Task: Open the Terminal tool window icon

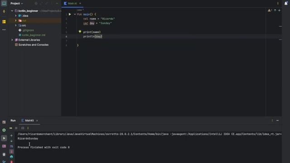Action: pyautogui.click(x=4, y=146)
